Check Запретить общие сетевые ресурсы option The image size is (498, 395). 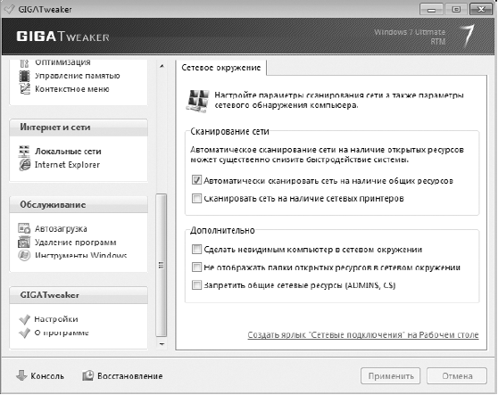196,285
